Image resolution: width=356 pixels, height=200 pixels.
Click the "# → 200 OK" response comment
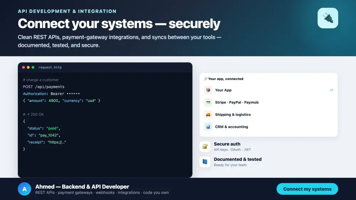point(33,114)
